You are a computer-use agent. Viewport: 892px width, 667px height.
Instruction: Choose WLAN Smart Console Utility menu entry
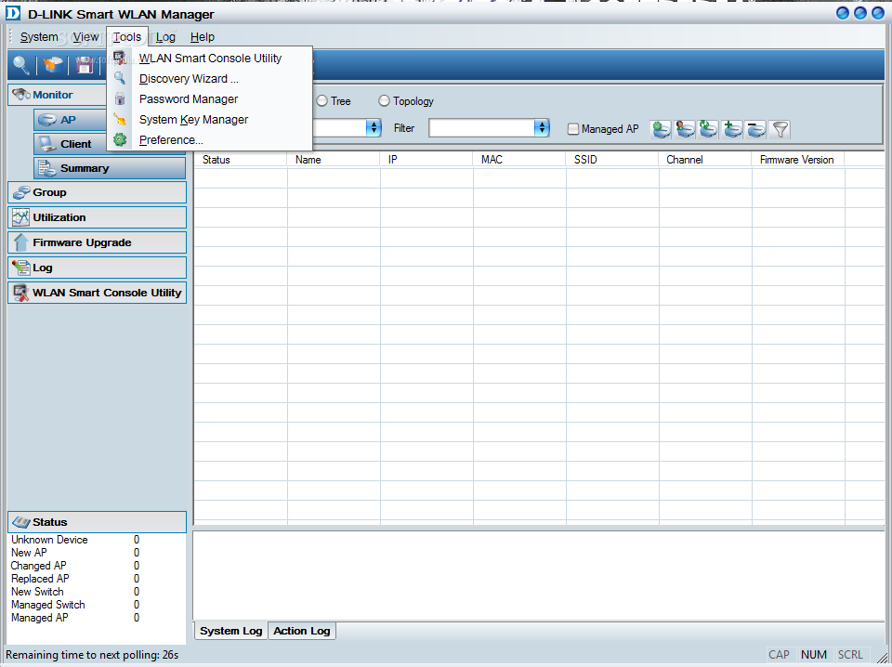[209, 58]
